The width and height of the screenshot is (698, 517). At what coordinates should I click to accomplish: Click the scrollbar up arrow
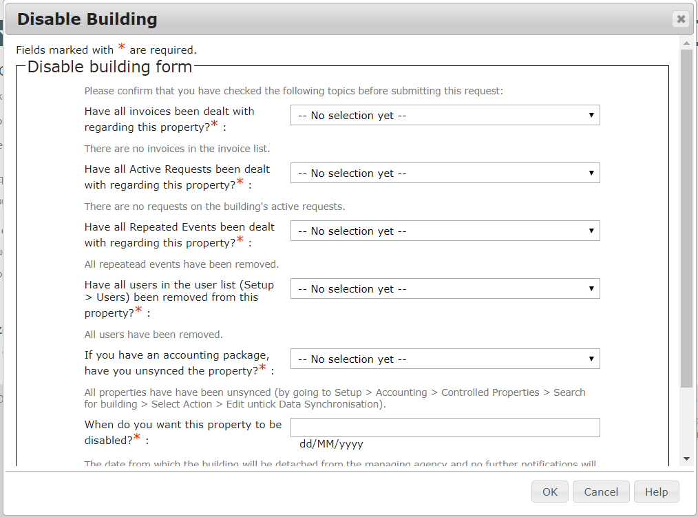click(x=686, y=43)
